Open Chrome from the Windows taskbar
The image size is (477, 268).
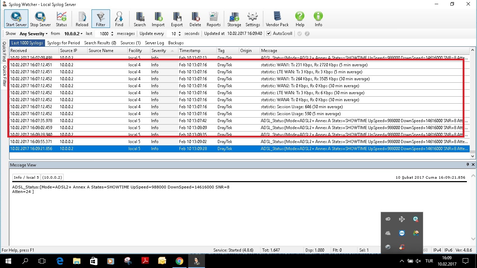point(179,261)
